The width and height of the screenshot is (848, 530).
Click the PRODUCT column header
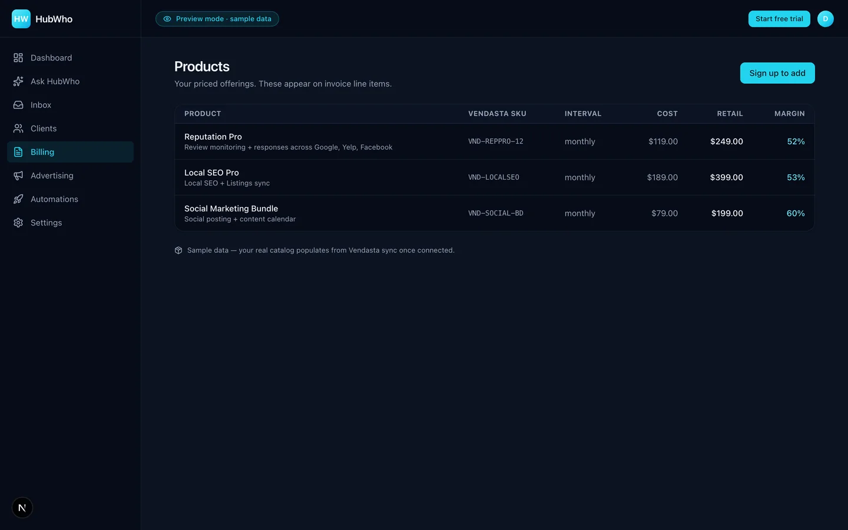pos(203,114)
